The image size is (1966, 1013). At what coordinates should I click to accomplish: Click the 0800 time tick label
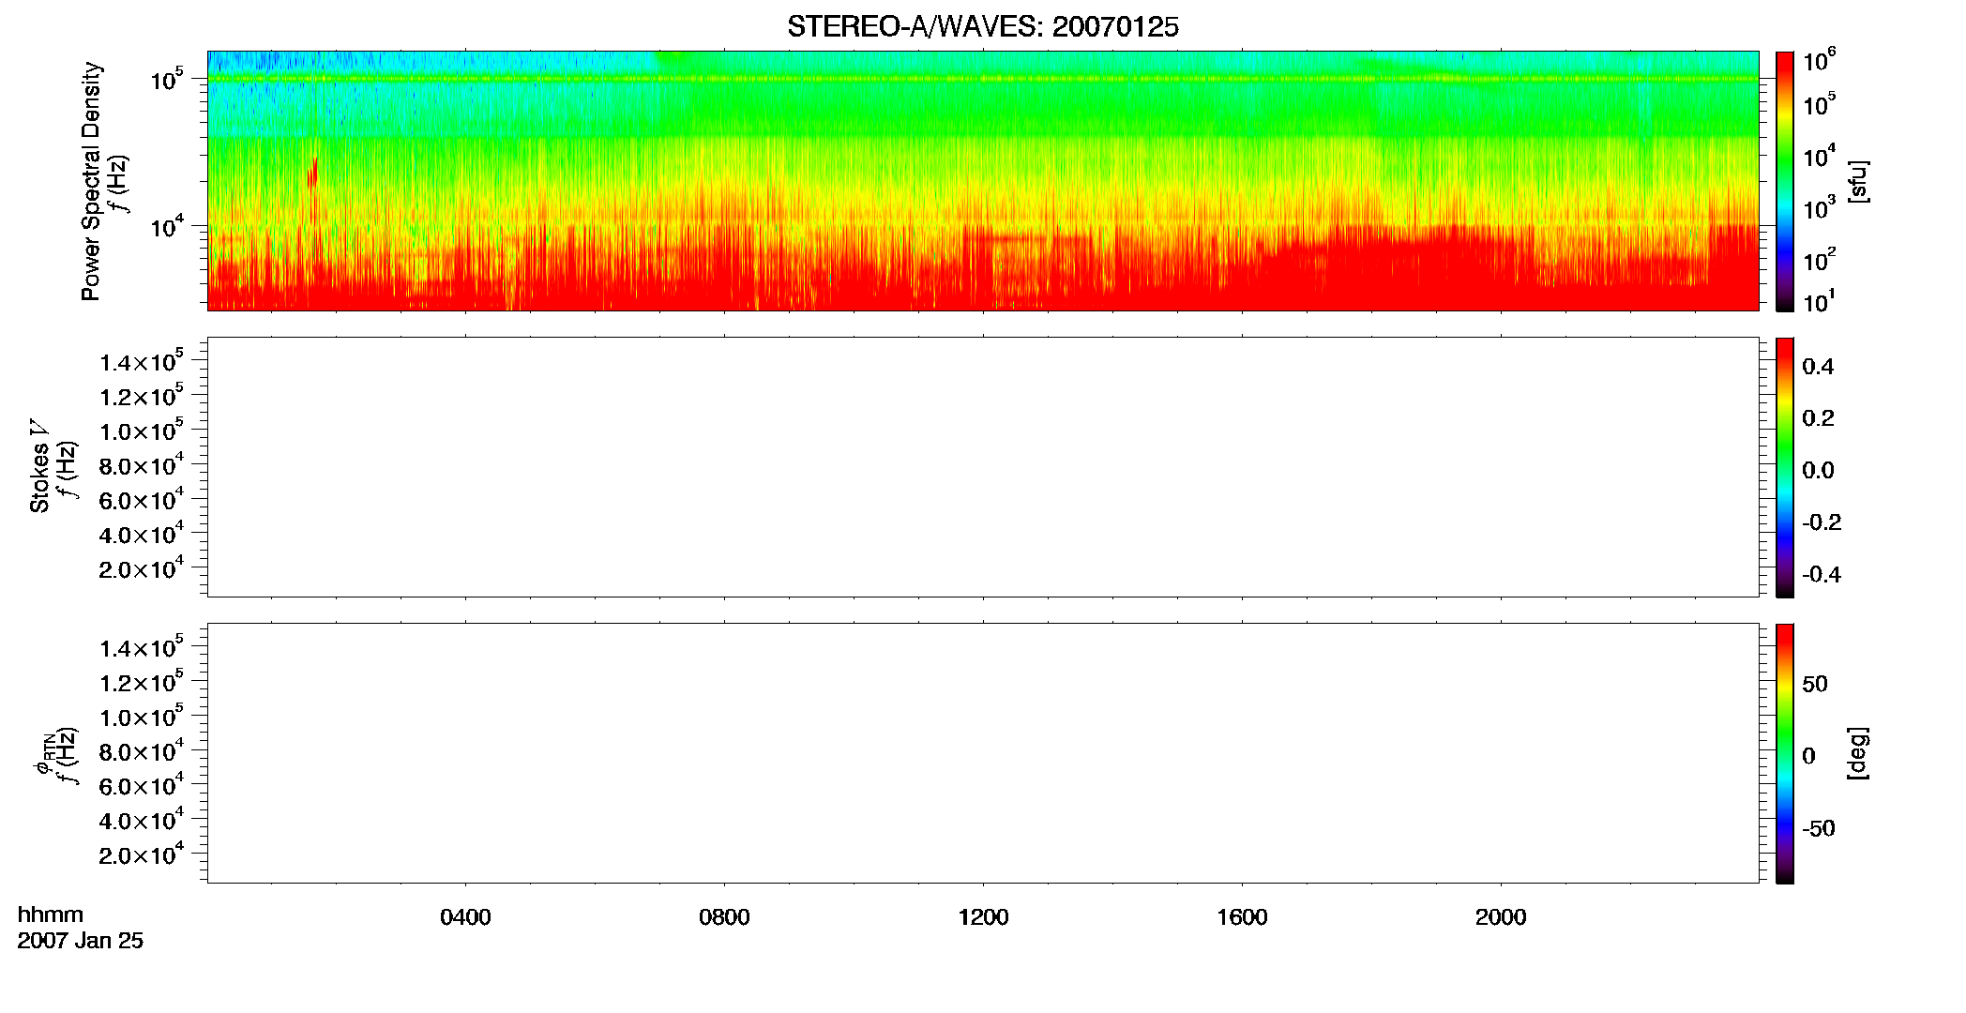click(x=724, y=917)
